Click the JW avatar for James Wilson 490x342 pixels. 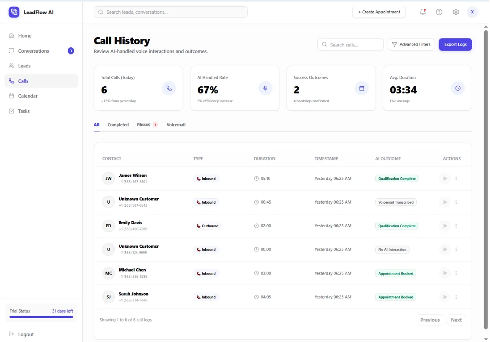(x=109, y=179)
